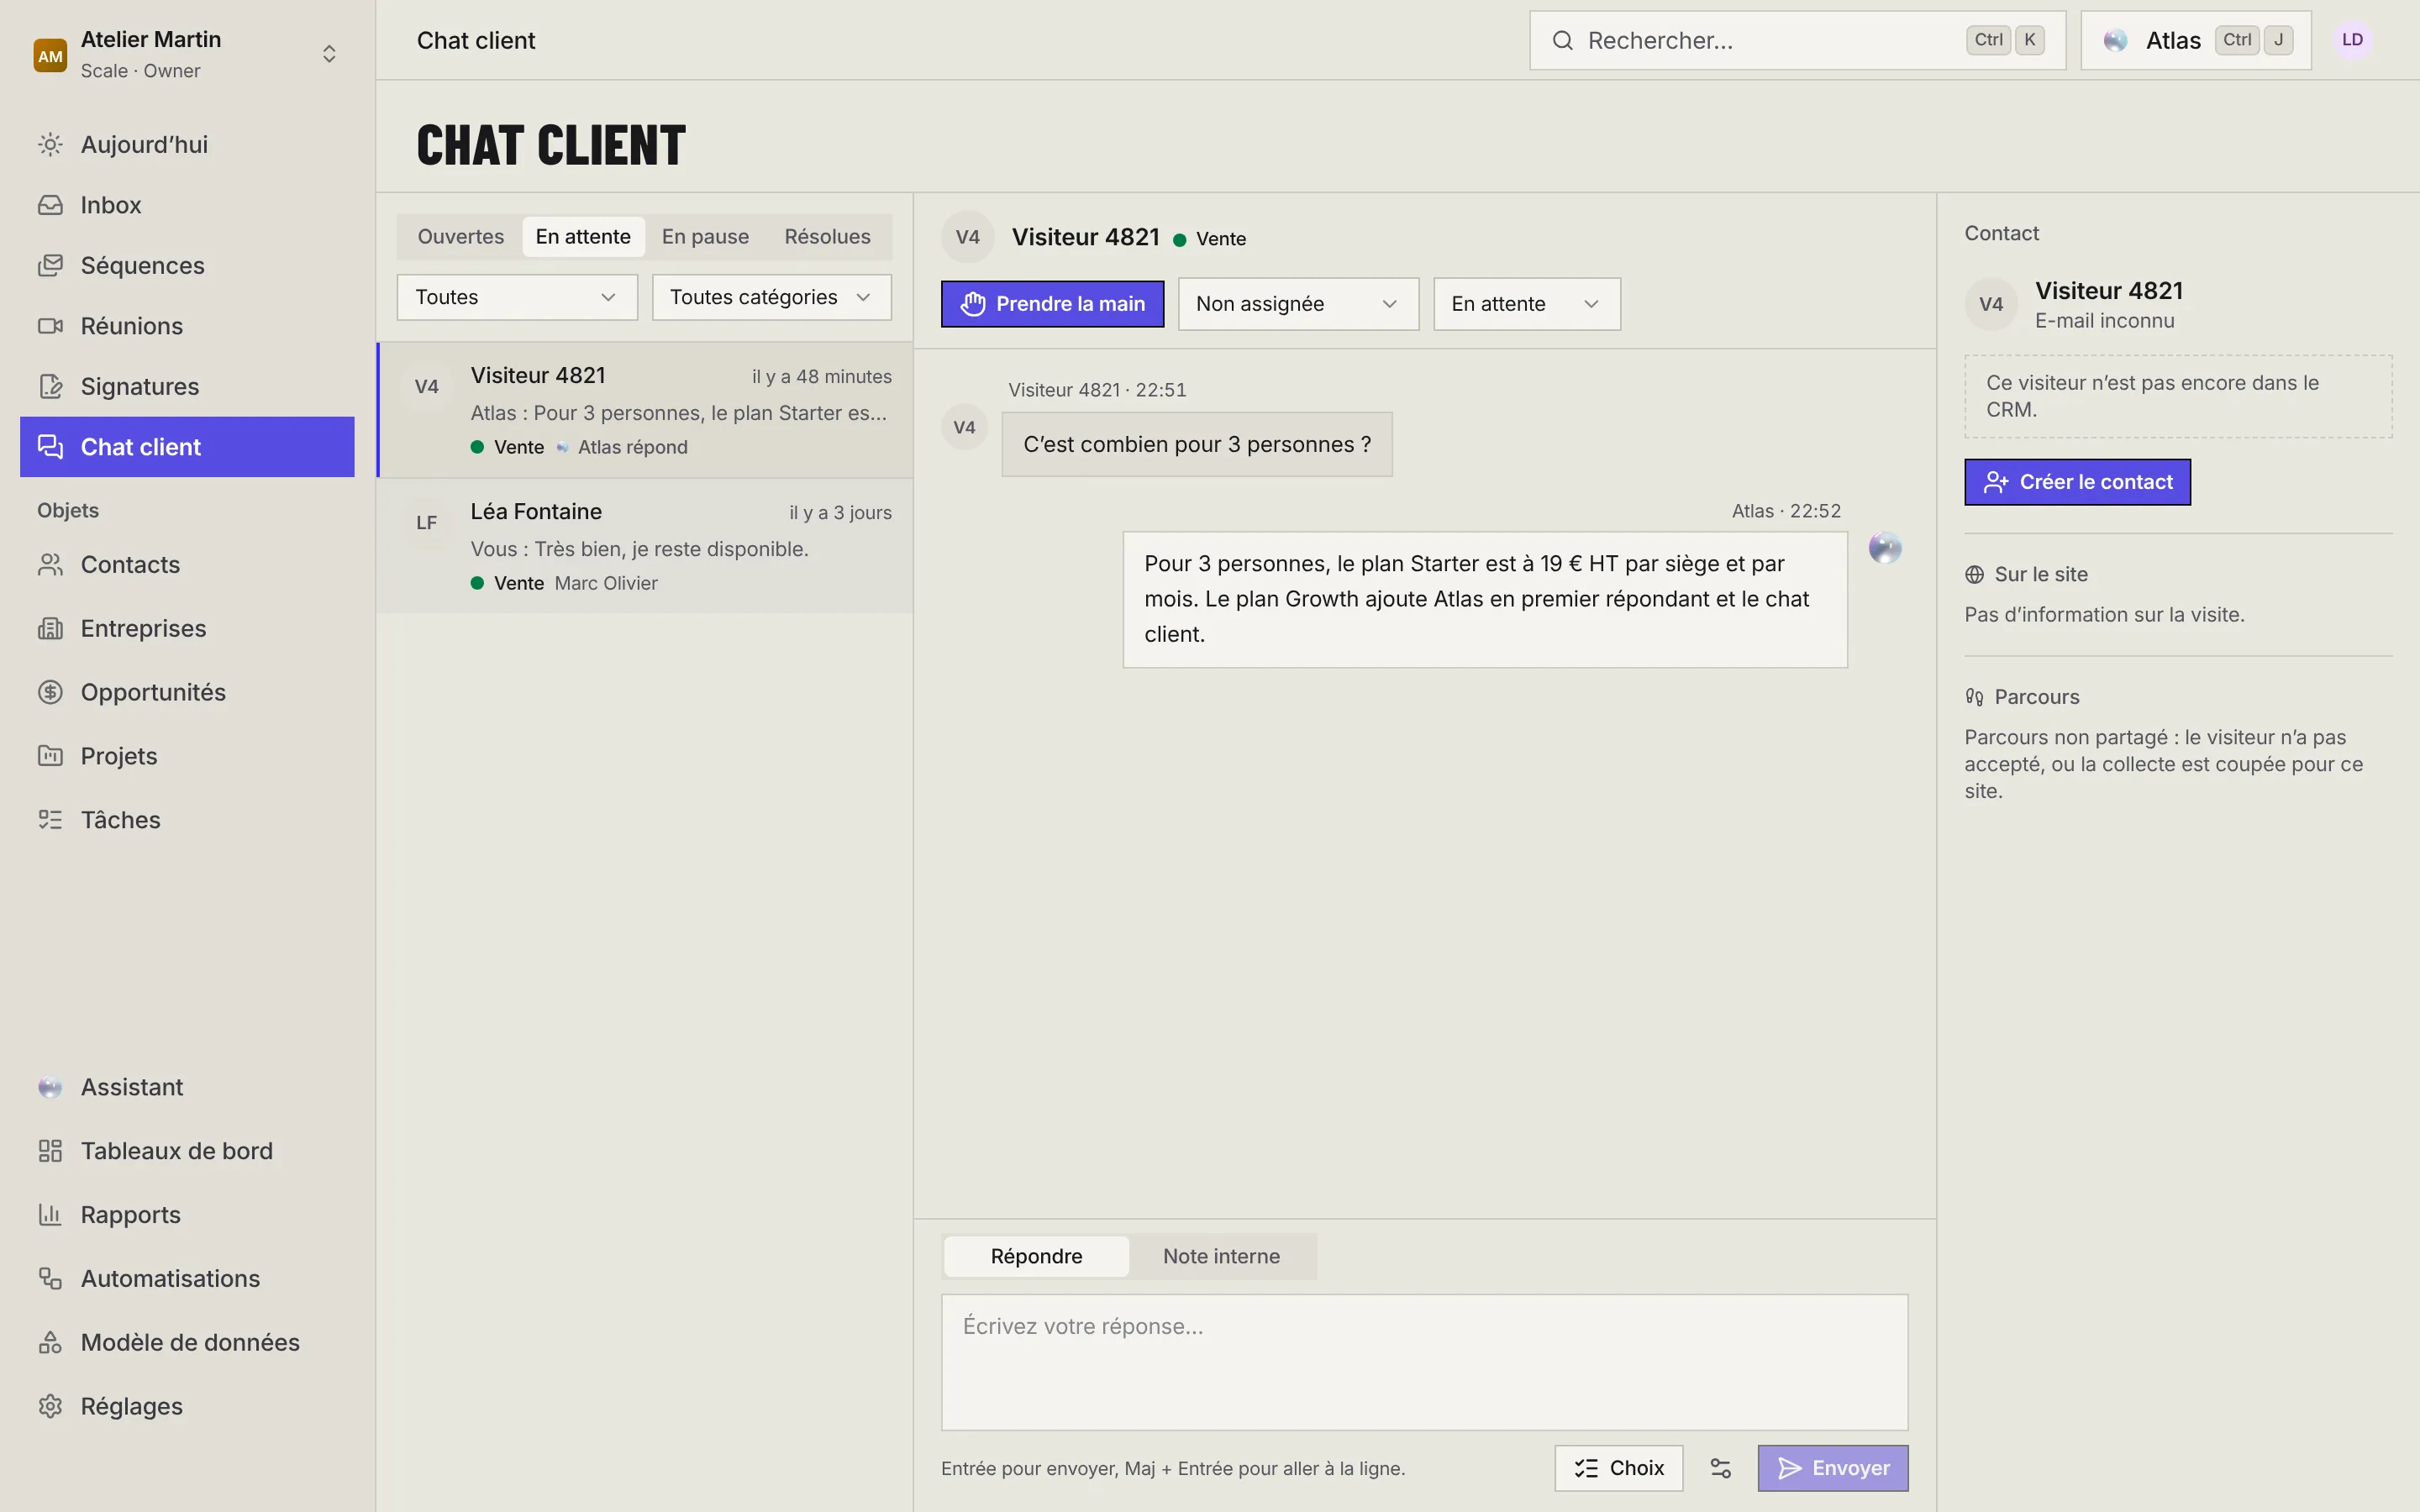Open the Non assignée assignee dropdown
Screen dimensions: 2420x1512
tap(1298, 304)
